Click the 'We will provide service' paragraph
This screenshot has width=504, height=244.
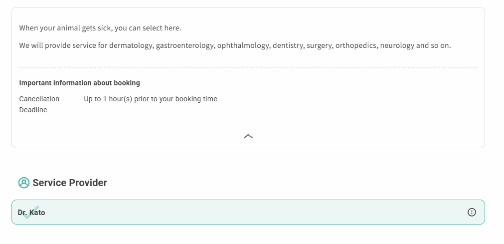pyautogui.click(x=235, y=45)
